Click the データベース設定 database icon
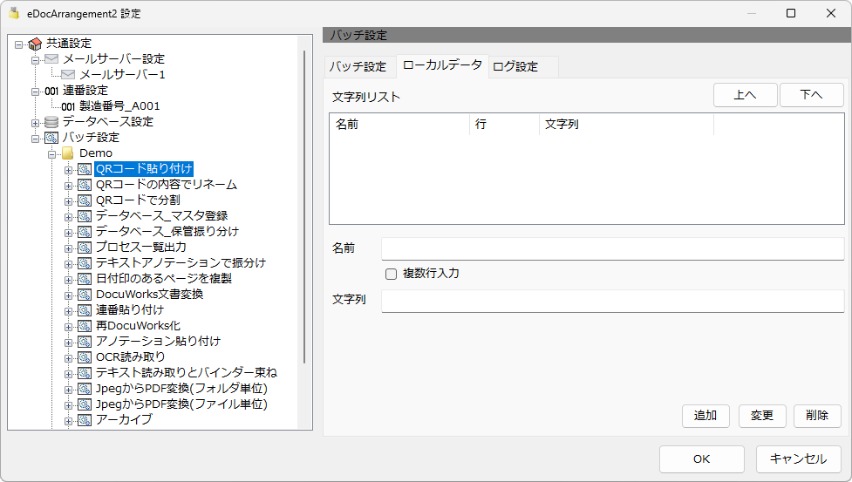The image size is (852, 482). tap(51, 121)
